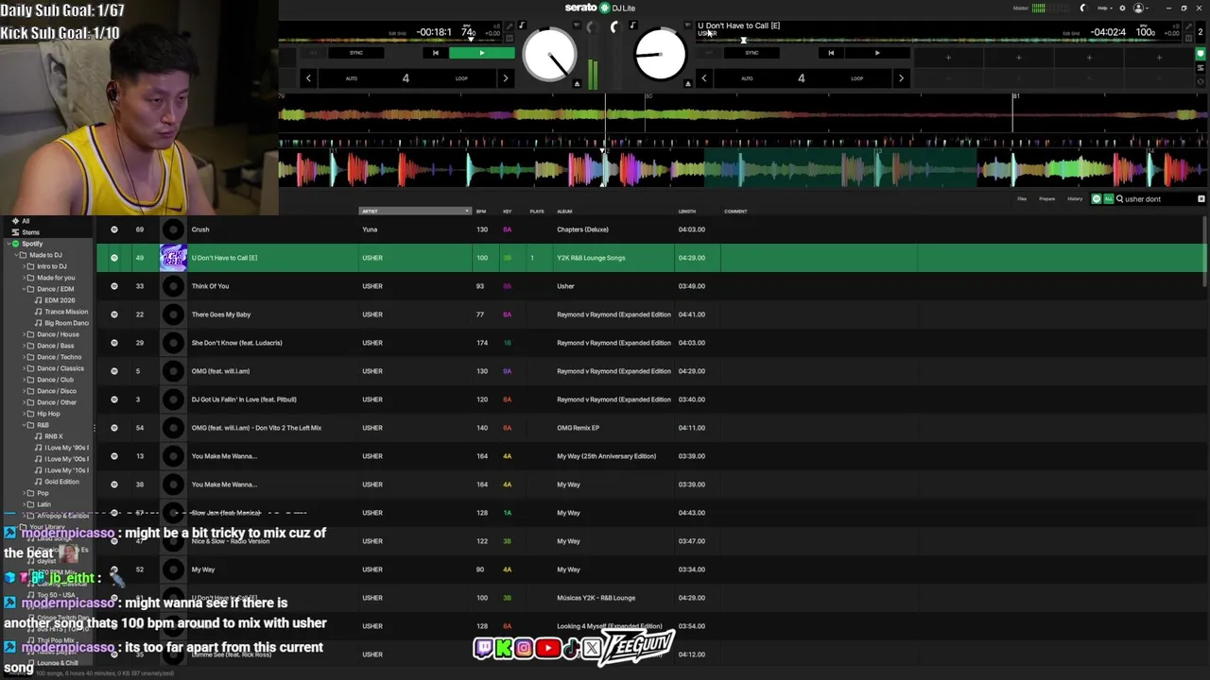This screenshot has height=680, width=1210.
Task: Toggle auto loop on left deck
Action: click(351, 78)
